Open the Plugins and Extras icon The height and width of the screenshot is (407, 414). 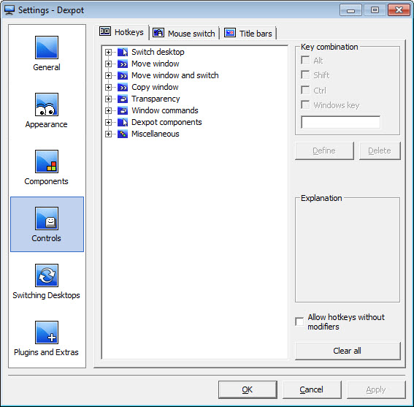tap(47, 332)
